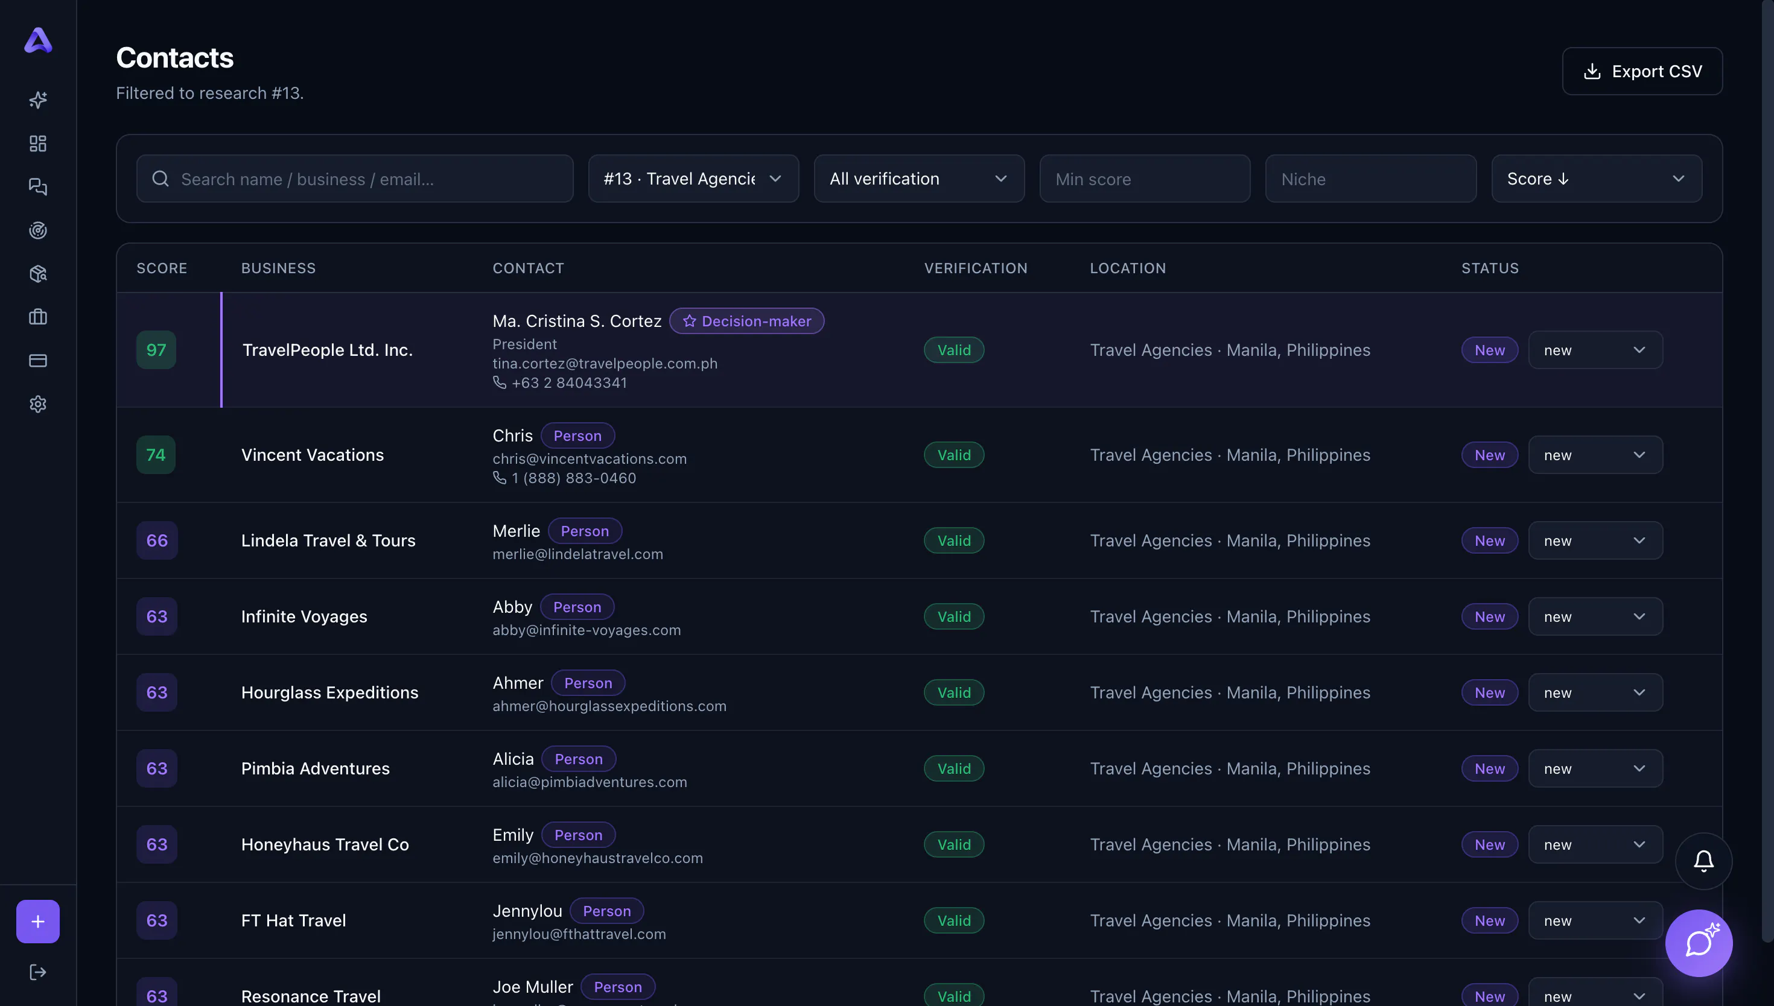Open the floating AI chat assistant button
Screen dimensions: 1774x1006
pyautogui.click(x=1699, y=943)
